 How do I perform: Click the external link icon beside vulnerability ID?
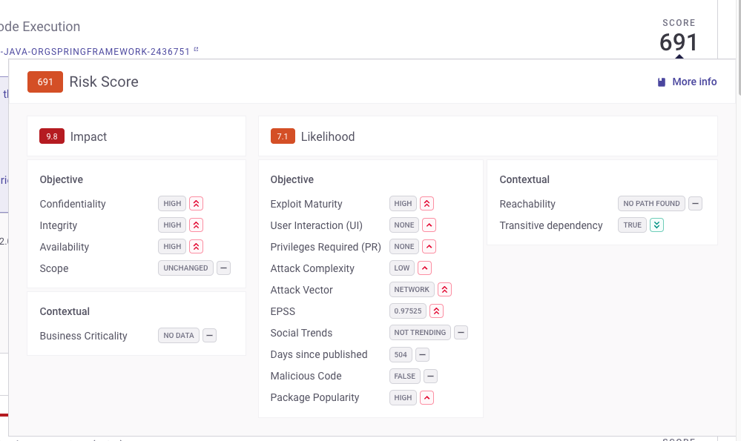click(197, 50)
